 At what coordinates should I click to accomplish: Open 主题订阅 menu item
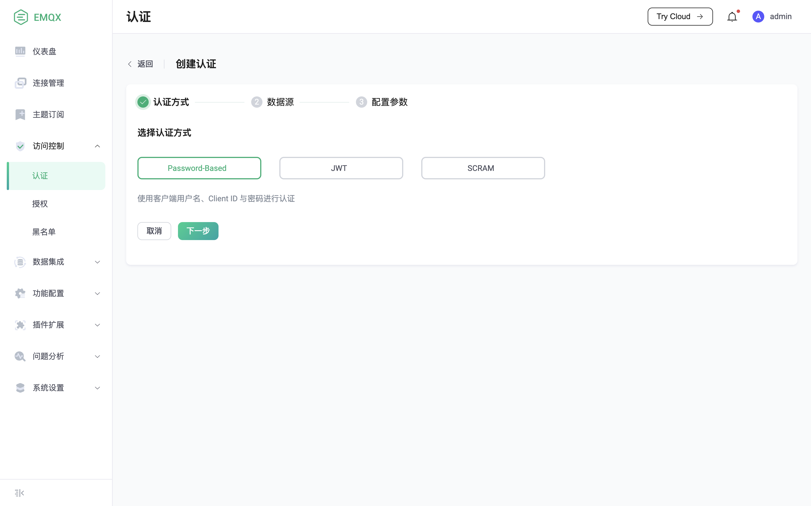(56, 114)
